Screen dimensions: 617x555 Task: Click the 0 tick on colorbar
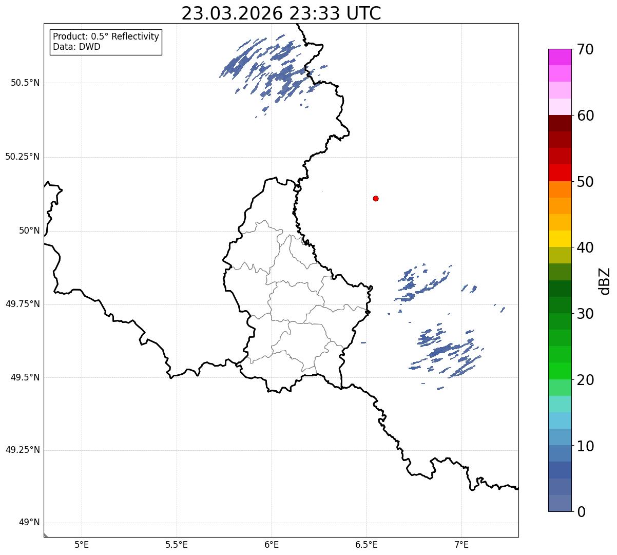pyautogui.click(x=581, y=512)
